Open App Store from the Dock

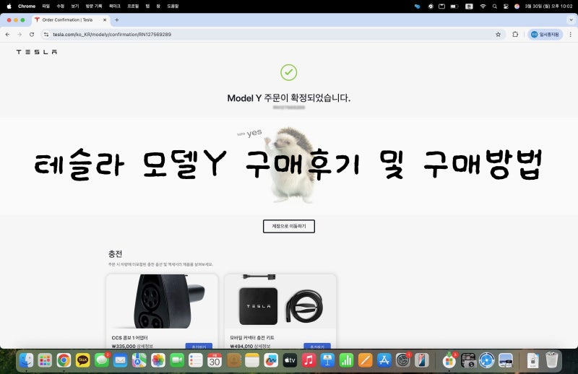[384, 360]
